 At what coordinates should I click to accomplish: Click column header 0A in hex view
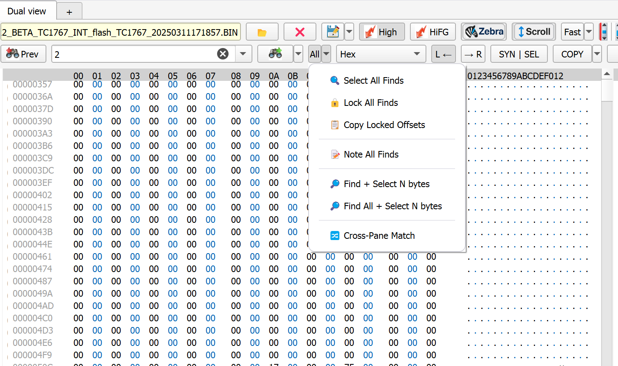[274, 76]
